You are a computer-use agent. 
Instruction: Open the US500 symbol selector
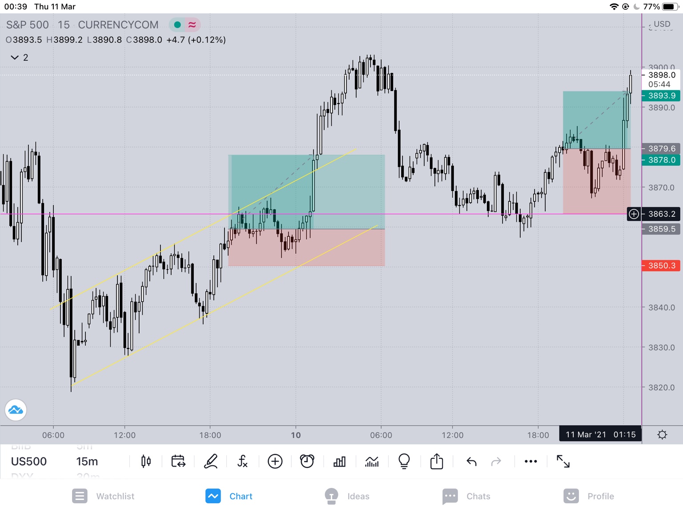click(x=29, y=461)
